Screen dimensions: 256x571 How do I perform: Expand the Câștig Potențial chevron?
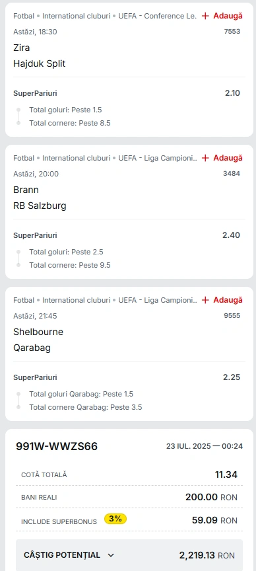(x=112, y=555)
